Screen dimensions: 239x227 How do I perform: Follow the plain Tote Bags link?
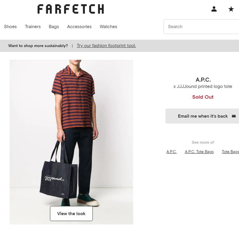pyautogui.click(x=230, y=152)
